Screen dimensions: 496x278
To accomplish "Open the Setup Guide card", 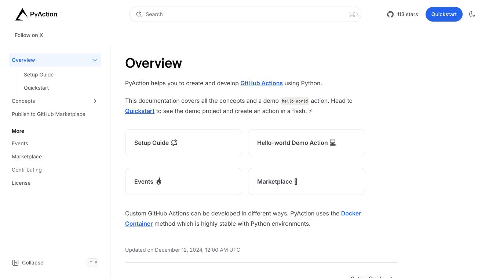I will pyautogui.click(x=183, y=143).
